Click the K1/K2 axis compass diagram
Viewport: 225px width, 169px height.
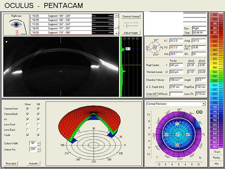click(155, 47)
